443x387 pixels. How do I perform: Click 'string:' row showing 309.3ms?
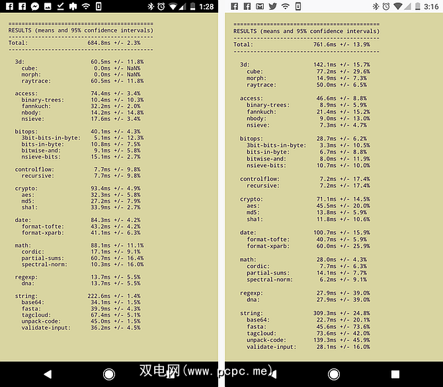(x=305, y=313)
